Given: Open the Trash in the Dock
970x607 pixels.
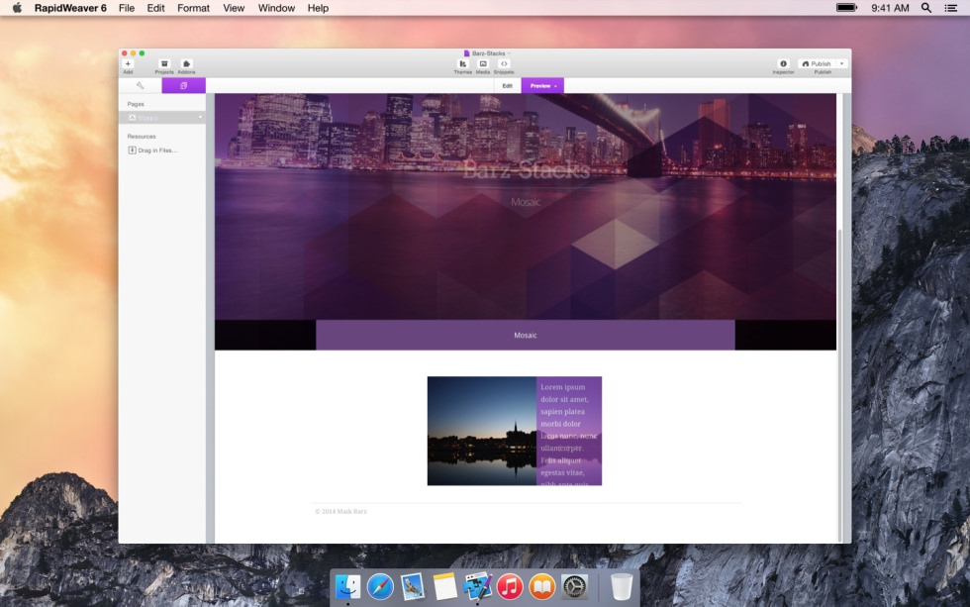Looking at the screenshot, I should pos(622,586).
